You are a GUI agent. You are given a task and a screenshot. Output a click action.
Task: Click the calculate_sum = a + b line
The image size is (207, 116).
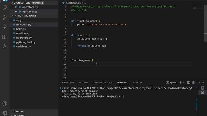[92, 39]
